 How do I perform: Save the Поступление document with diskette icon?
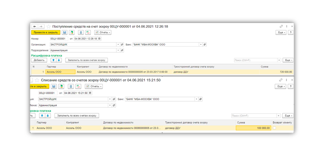(x=65, y=33)
